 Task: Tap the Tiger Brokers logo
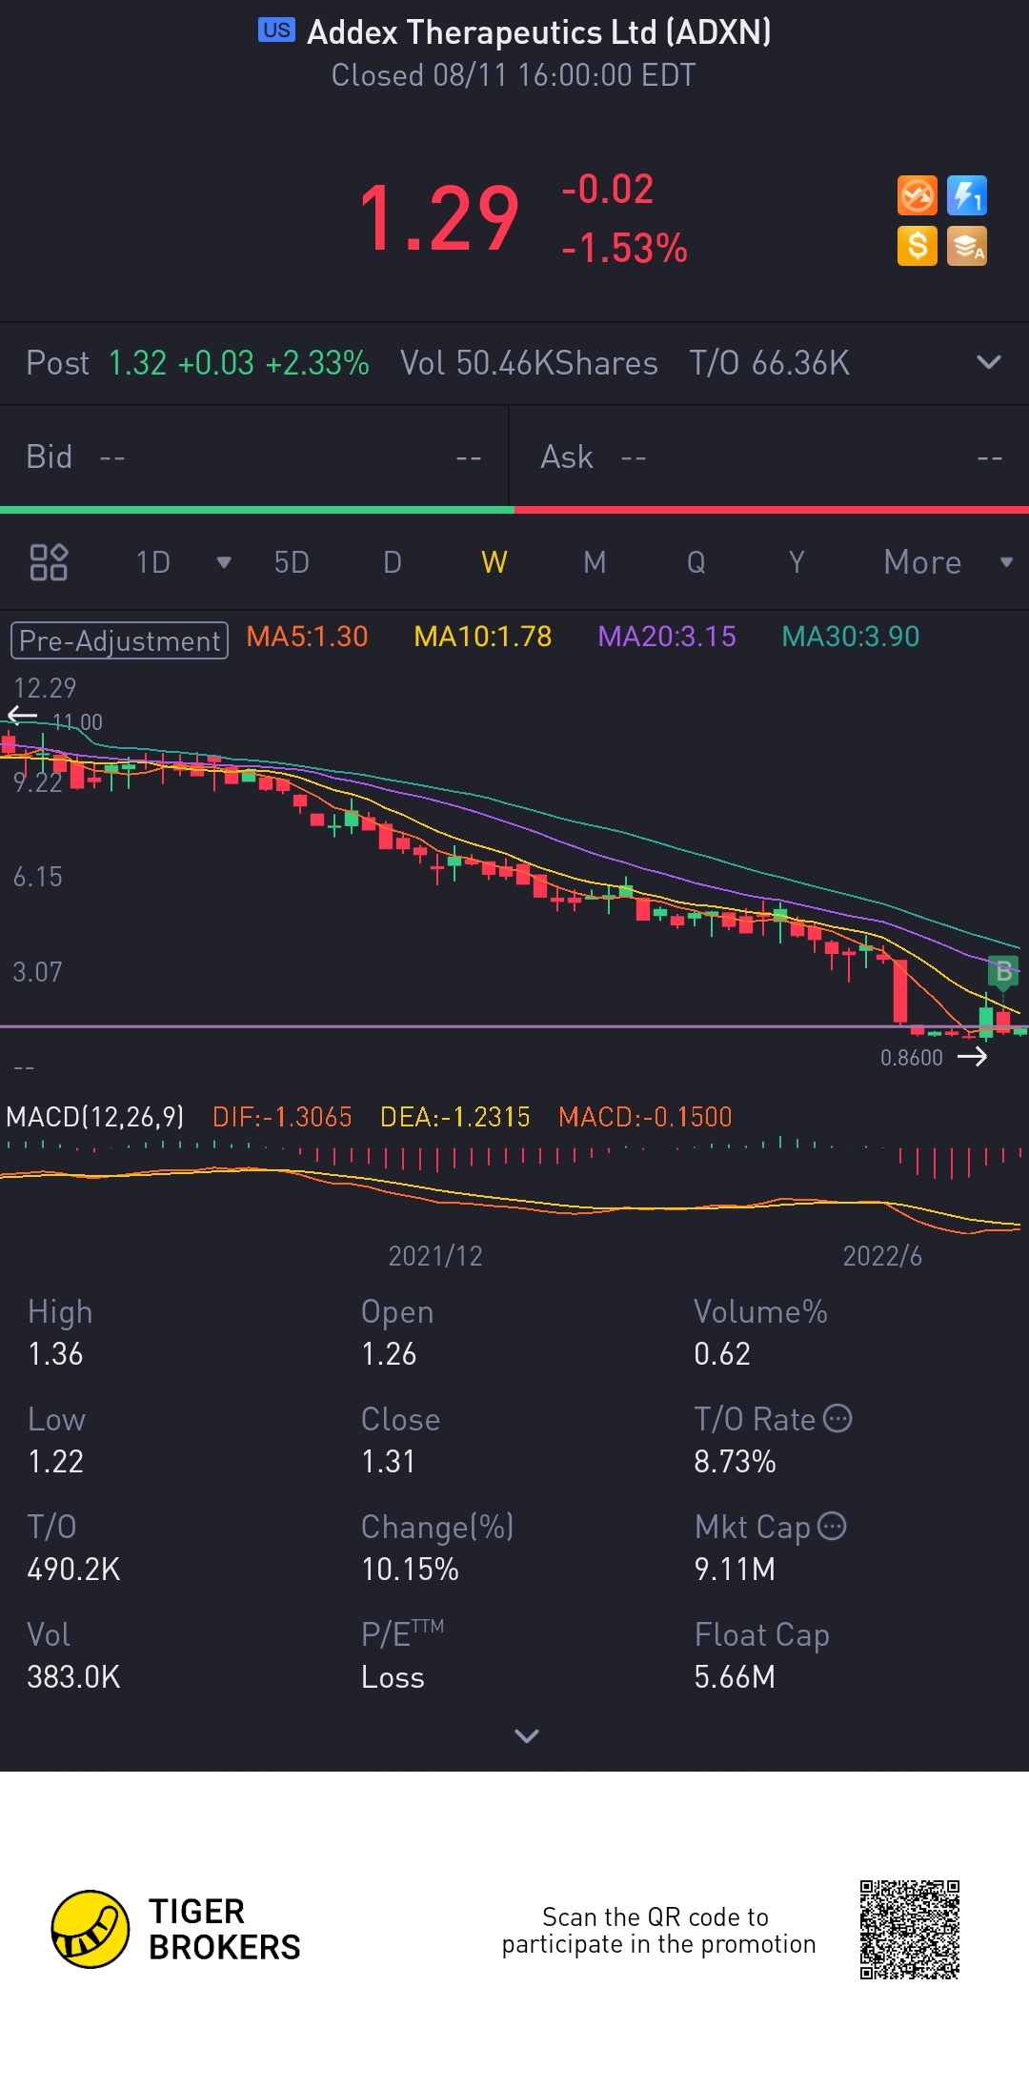[176, 1930]
